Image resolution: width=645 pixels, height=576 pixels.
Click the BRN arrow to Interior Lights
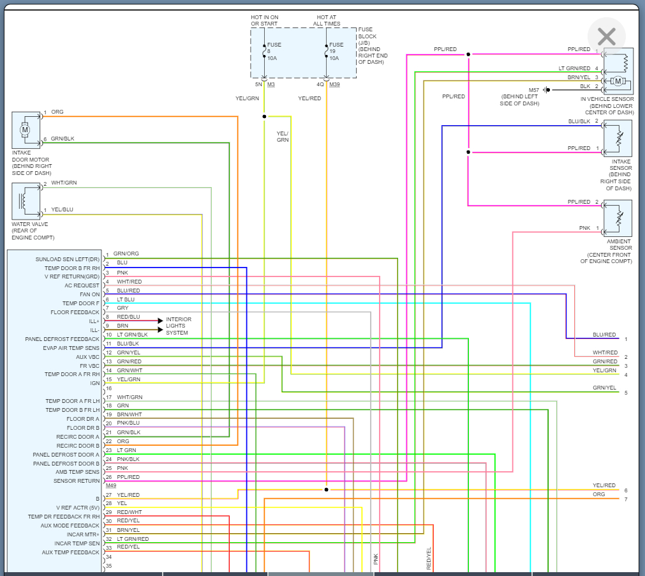coord(160,330)
